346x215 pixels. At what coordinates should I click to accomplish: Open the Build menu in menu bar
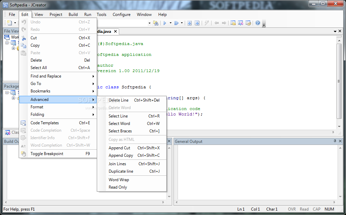pos(73,15)
